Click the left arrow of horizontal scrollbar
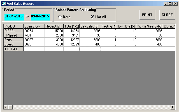The image size is (179, 112). [6, 107]
